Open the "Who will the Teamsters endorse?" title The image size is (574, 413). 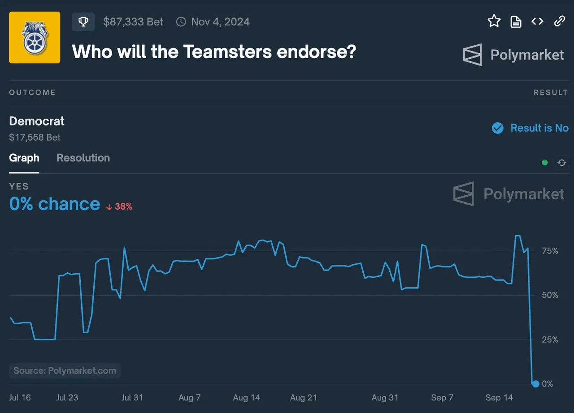click(214, 52)
